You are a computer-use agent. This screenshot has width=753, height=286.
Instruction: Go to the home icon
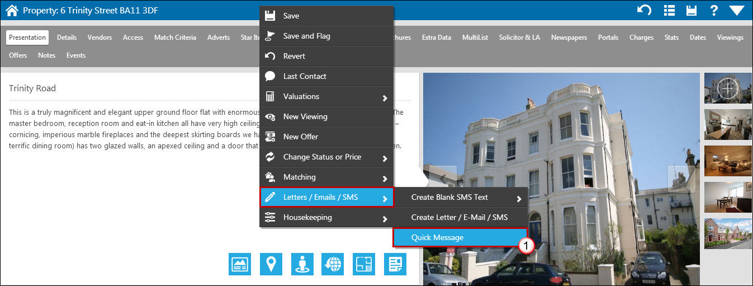click(x=12, y=10)
